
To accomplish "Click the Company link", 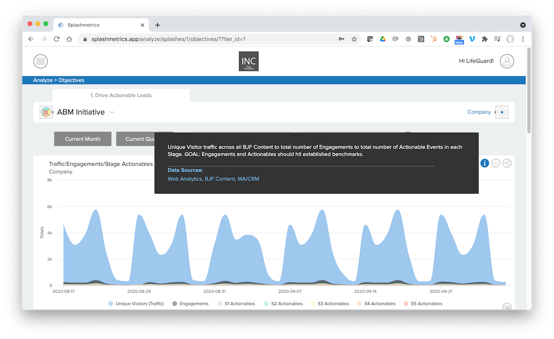I will tap(479, 112).
